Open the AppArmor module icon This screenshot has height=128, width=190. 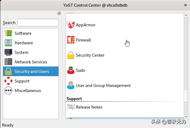click(x=71, y=25)
